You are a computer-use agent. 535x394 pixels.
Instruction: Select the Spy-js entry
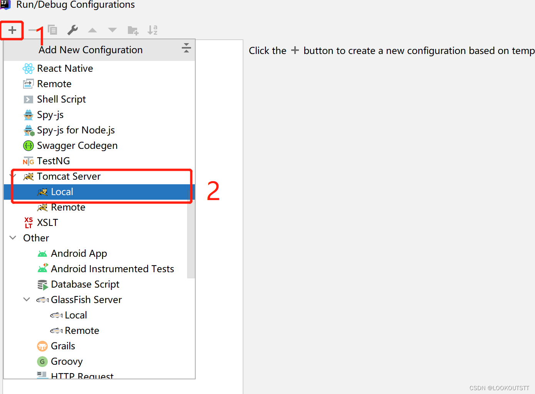(x=50, y=115)
